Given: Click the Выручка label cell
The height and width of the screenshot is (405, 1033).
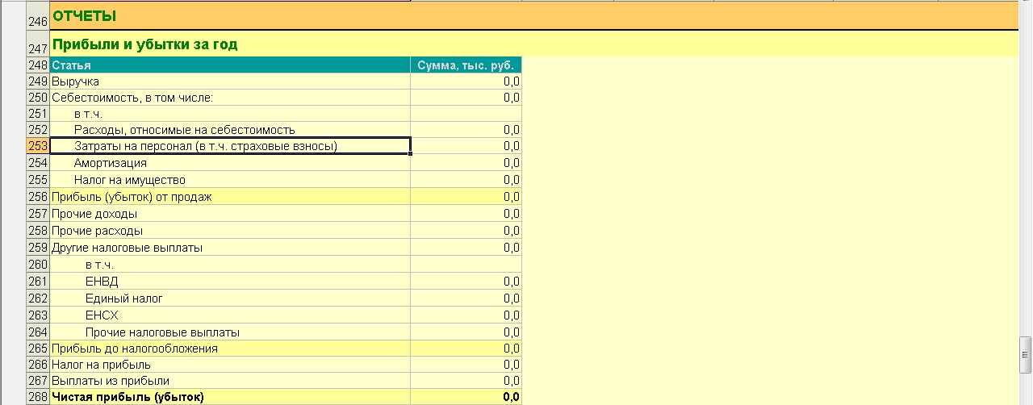Looking at the screenshot, I should [x=230, y=81].
